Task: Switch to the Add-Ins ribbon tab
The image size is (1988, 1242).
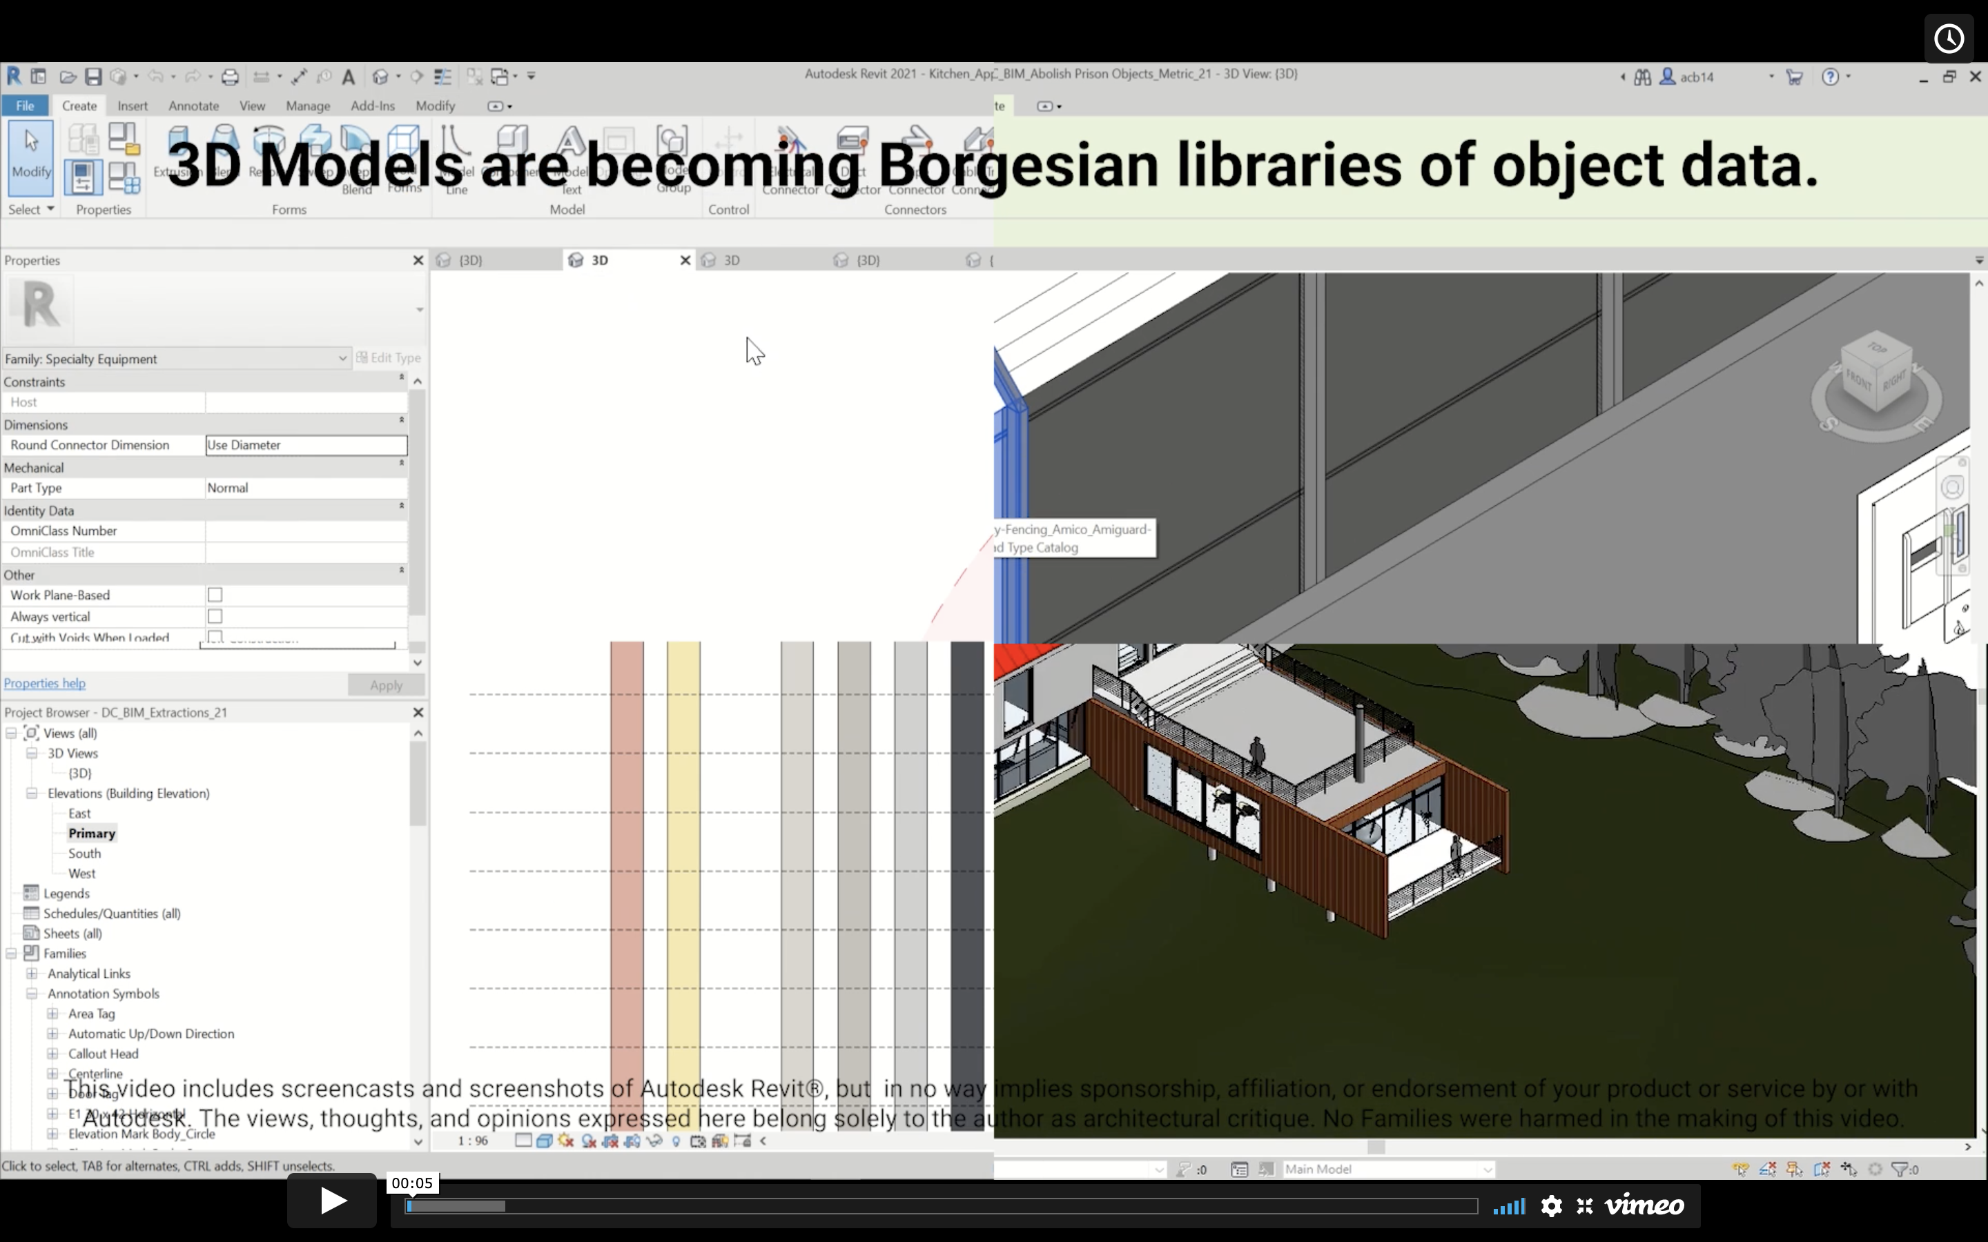Action: (373, 106)
